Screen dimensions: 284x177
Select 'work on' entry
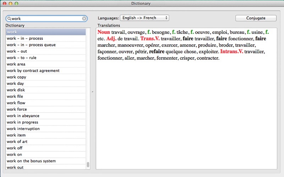[x=46, y=154]
